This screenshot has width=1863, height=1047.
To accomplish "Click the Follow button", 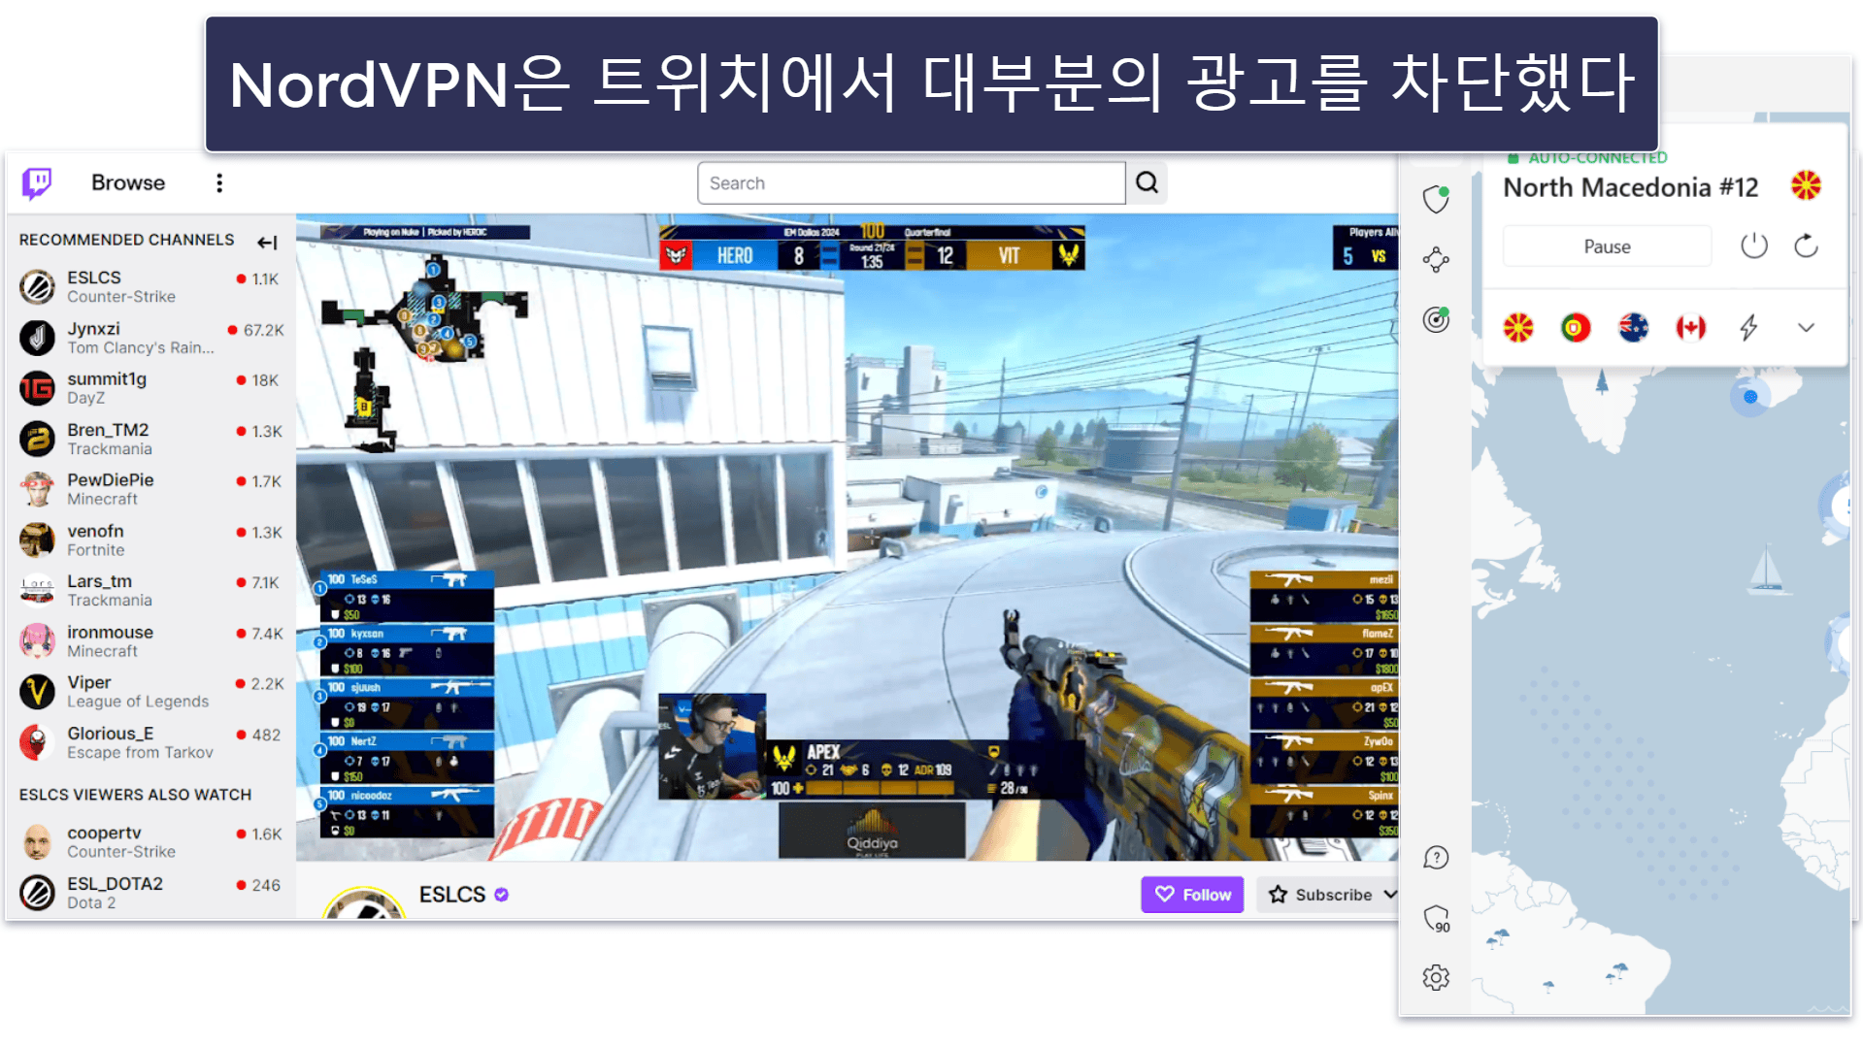I will pos(1192,895).
